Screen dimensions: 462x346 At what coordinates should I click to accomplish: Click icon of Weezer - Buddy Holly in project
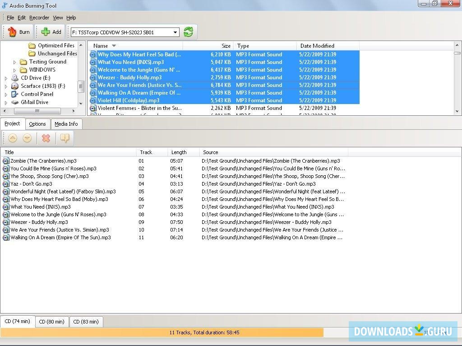(6, 222)
